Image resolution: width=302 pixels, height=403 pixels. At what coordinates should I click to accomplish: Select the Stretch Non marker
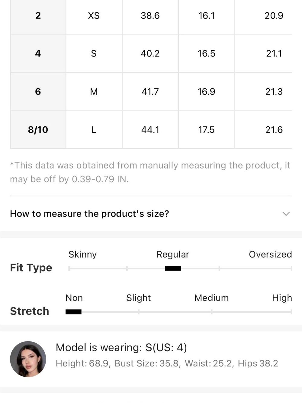pos(73,312)
